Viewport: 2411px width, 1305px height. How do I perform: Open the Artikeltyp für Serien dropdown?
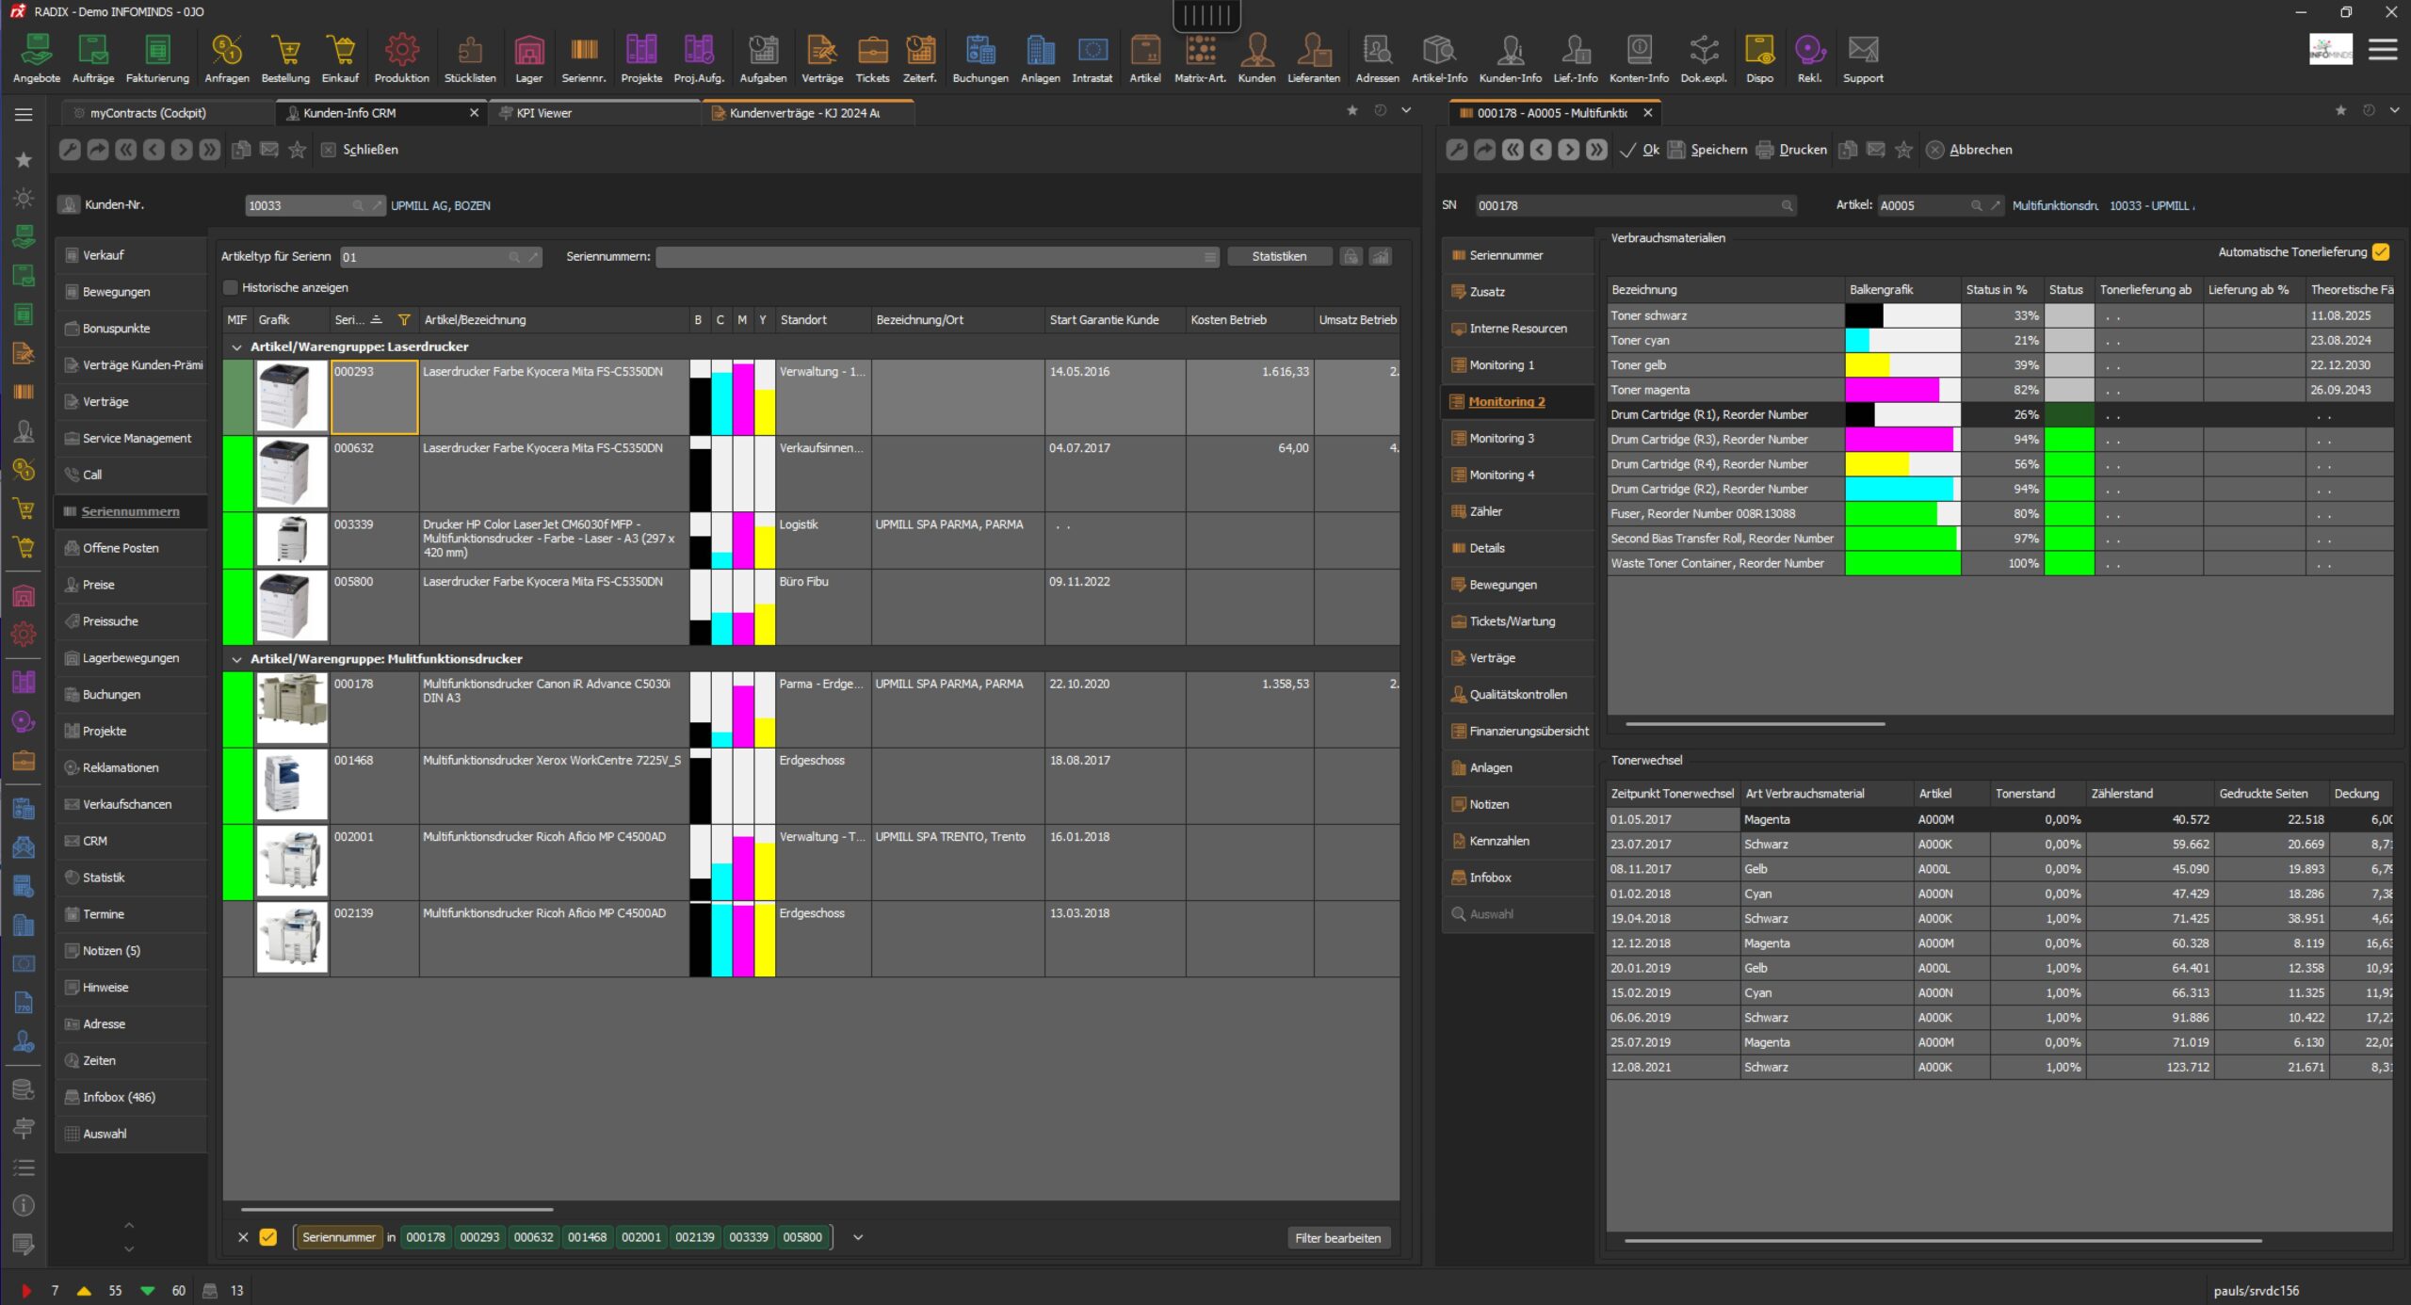click(x=514, y=256)
